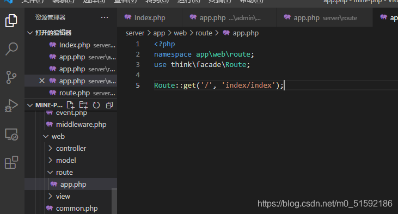Open route.php in open editors list
The height and width of the screenshot is (214, 398).
(x=71, y=93)
